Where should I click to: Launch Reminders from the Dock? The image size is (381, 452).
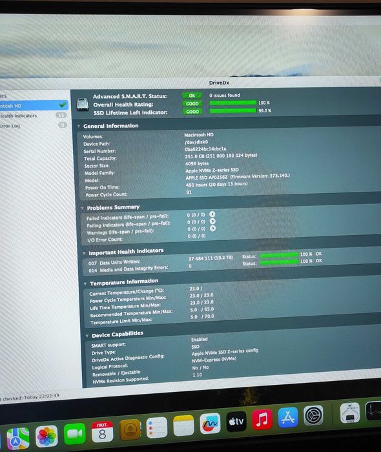[x=157, y=427]
